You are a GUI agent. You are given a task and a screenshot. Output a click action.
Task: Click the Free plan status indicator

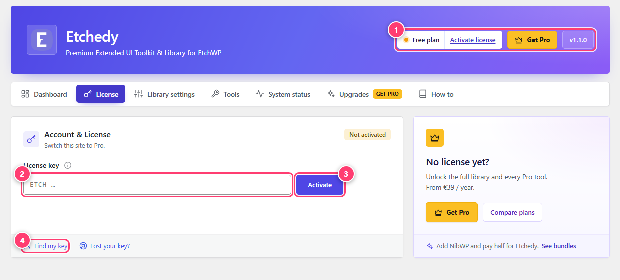421,40
